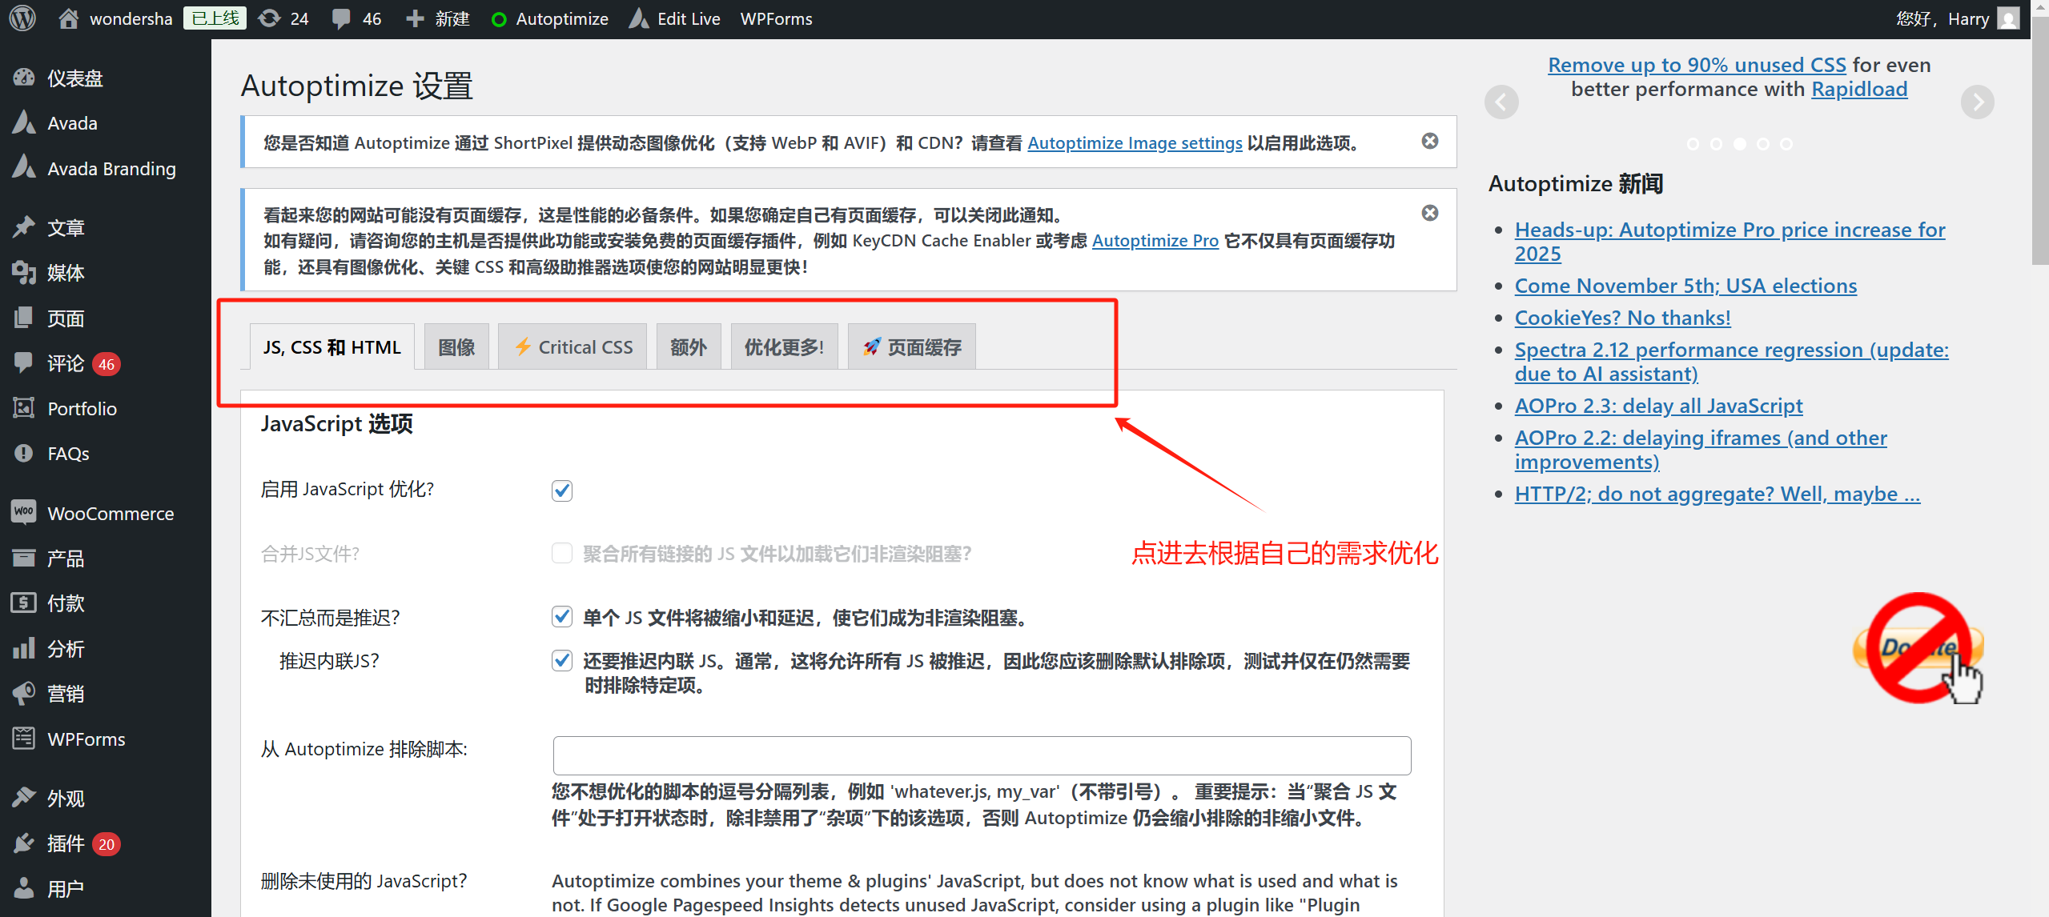Click the Remove up to 90% unused CSS link
This screenshot has height=917, width=2049.
pos(1696,65)
